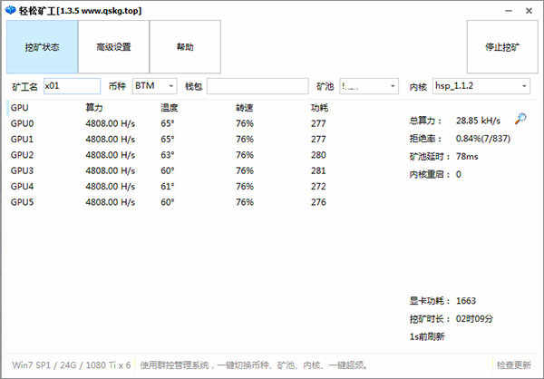The image size is (544, 379).
Task: Click the 算力 column header
Action: (x=94, y=108)
